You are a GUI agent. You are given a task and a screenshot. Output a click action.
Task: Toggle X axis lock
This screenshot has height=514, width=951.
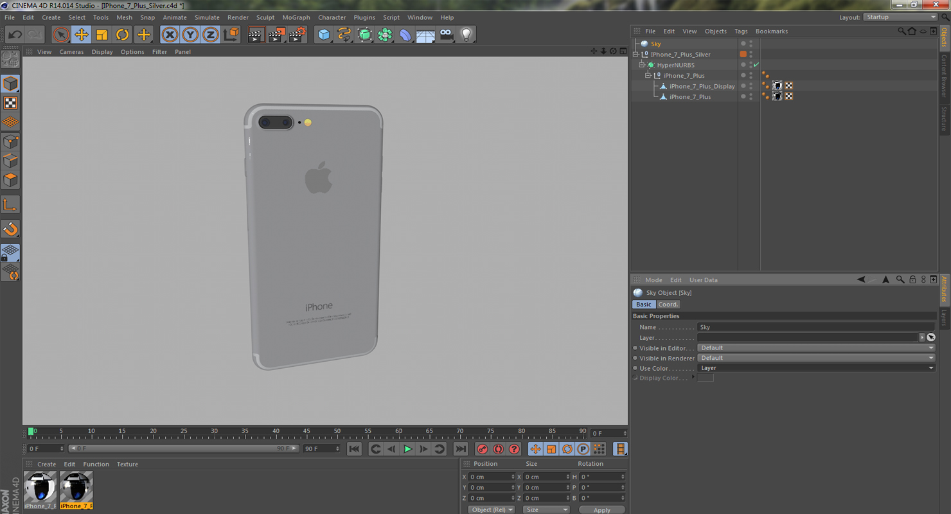[x=170, y=35]
